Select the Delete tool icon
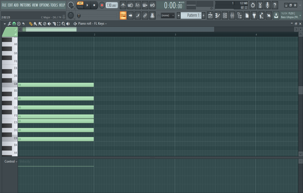Image resolution: width=303 pixels, height=193 pixels. coord(45,24)
